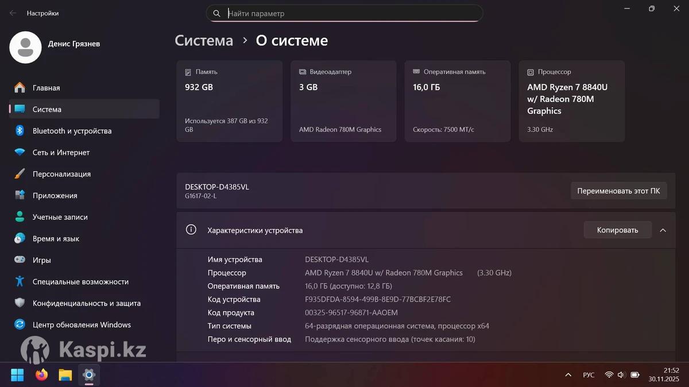This screenshot has height=387, width=689.
Task: Click the Приложения icon in sidebar
Action: 20,196
